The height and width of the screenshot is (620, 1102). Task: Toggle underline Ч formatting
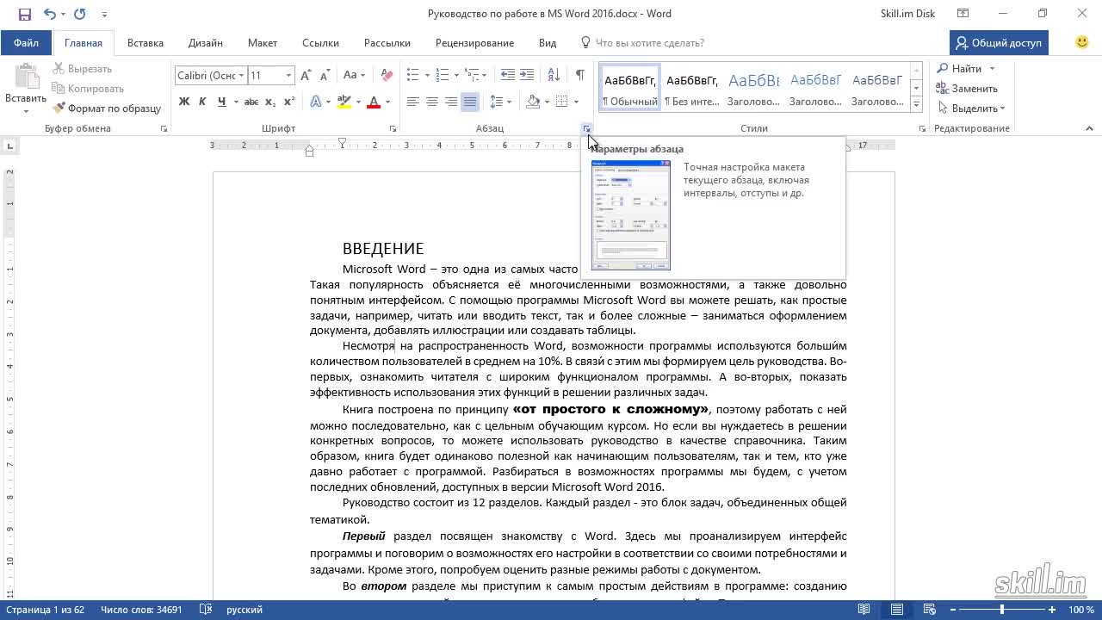222,102
